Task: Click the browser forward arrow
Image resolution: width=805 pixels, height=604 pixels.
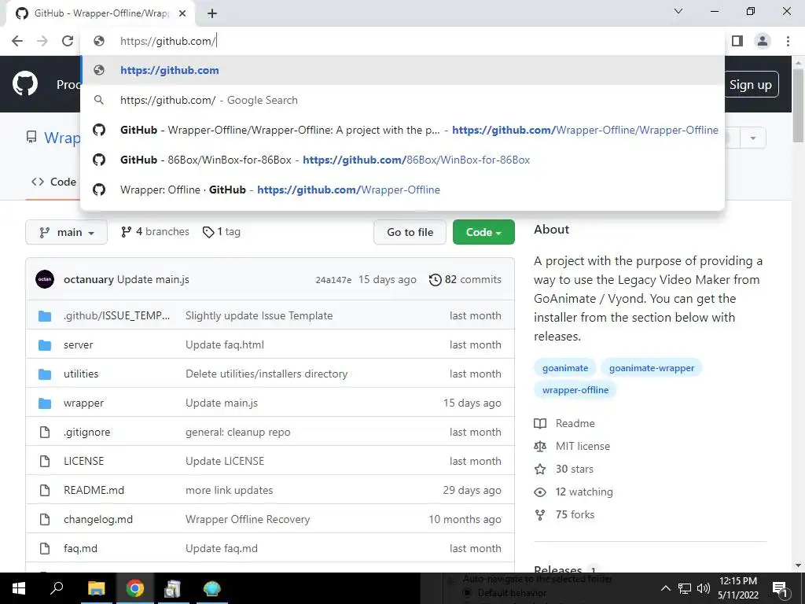Action: click(x=42, y=41)
